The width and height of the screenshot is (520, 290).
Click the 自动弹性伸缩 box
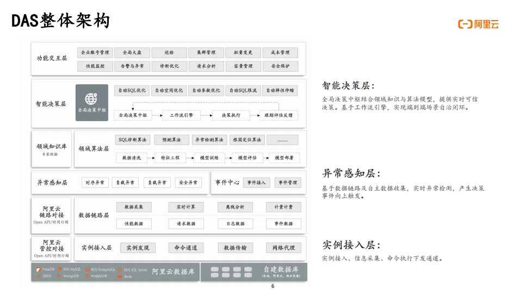tap(280, 90)
